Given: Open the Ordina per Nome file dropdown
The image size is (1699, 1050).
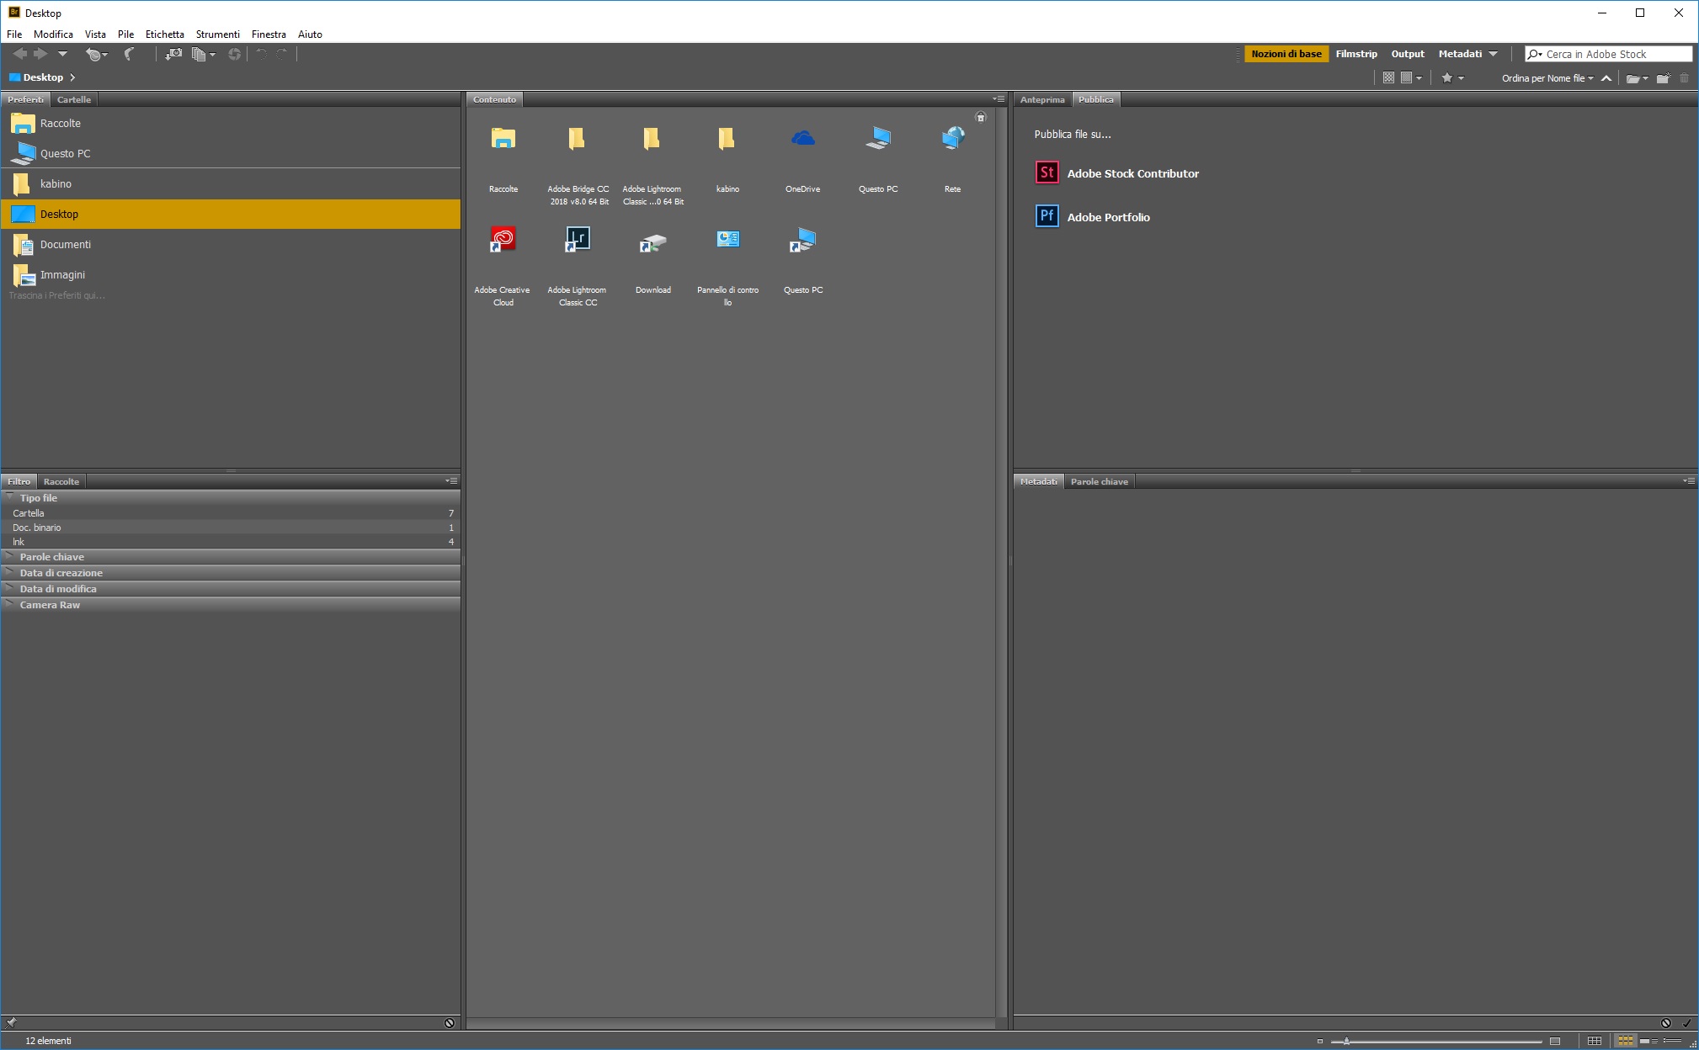Looking at the screenshot, I should pos(1547,78).
